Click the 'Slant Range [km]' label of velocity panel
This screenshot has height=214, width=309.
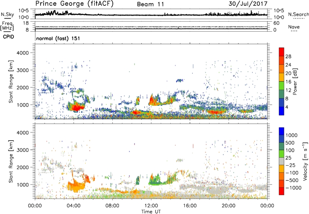pyautogui.click(x=11, y=161)
